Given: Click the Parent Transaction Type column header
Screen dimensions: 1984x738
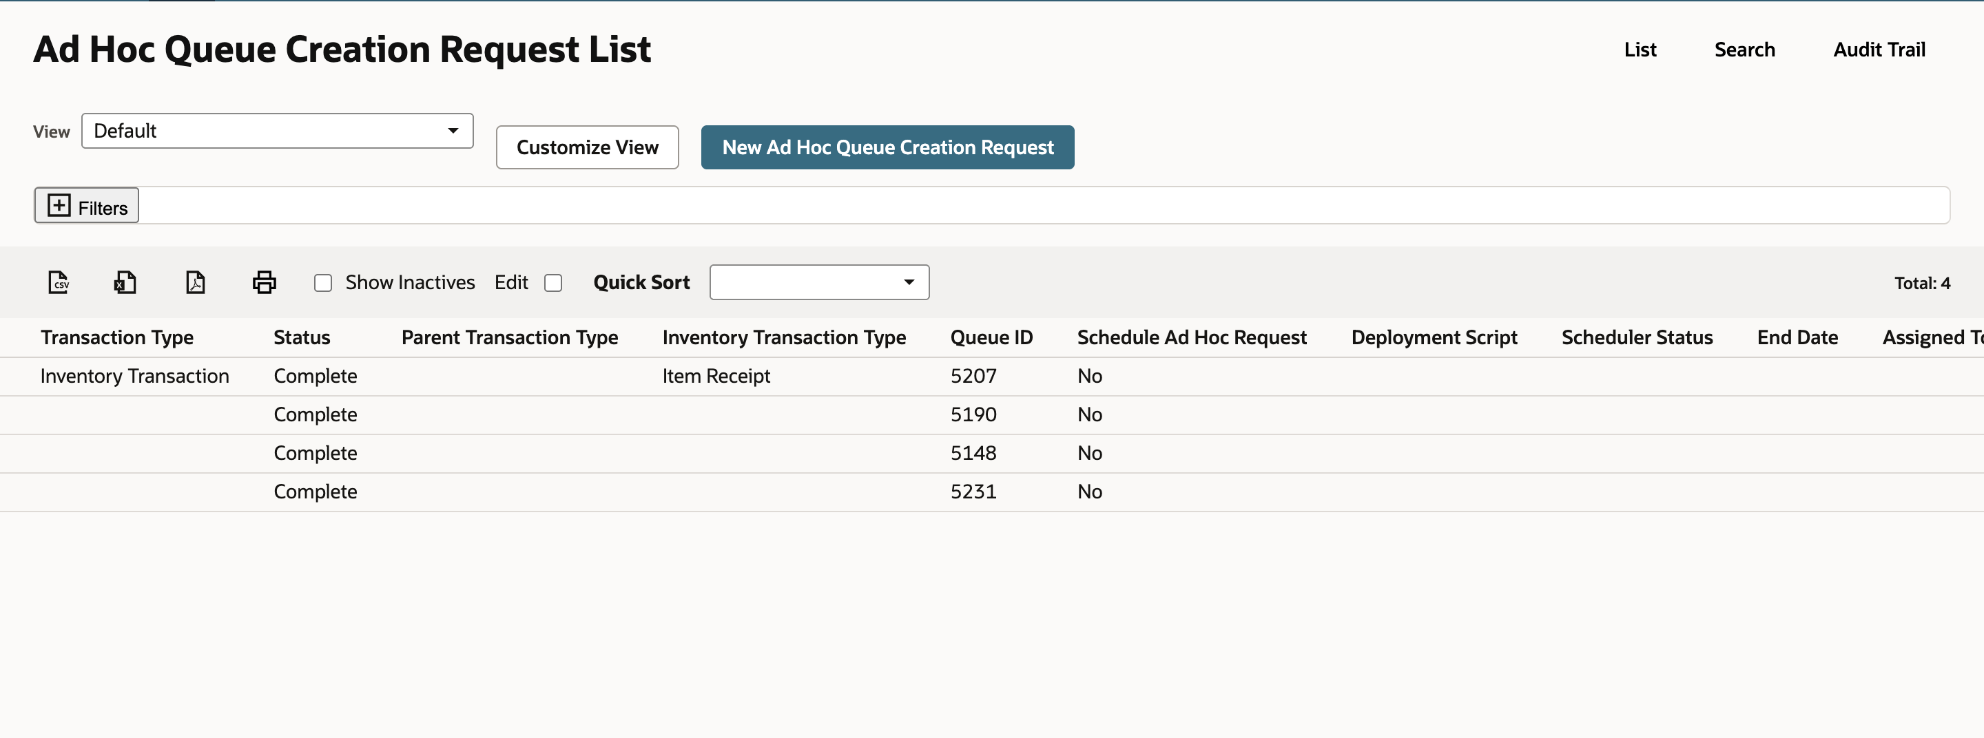Looking at the screenshot, I should [510, 337].
